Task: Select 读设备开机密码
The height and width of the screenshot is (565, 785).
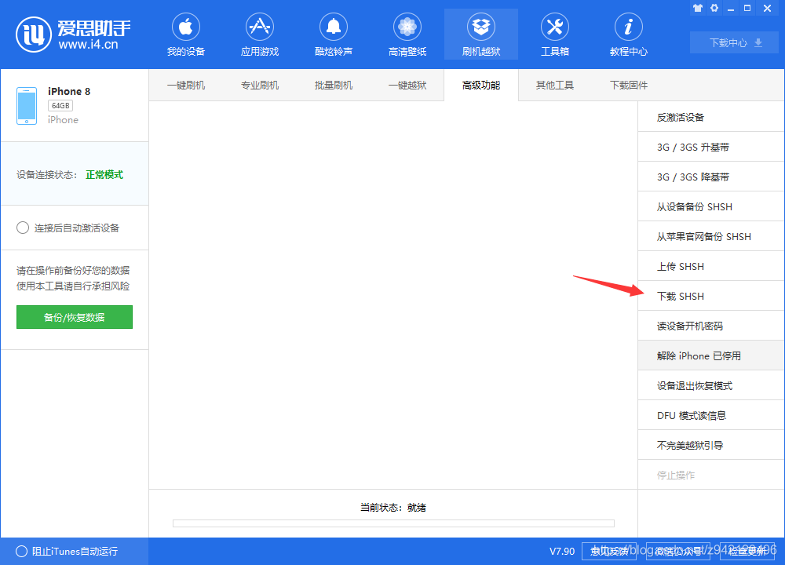Action: (711, 326)
